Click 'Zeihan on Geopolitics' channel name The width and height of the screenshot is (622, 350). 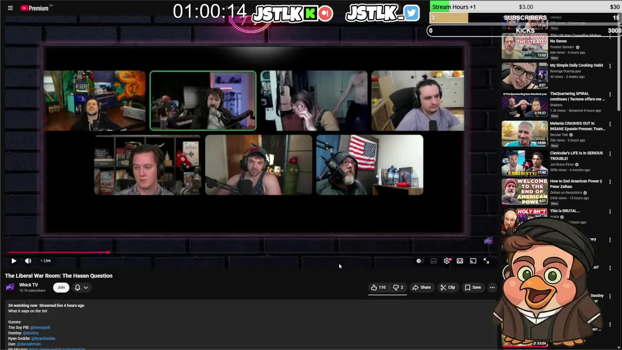coord(566,193)
